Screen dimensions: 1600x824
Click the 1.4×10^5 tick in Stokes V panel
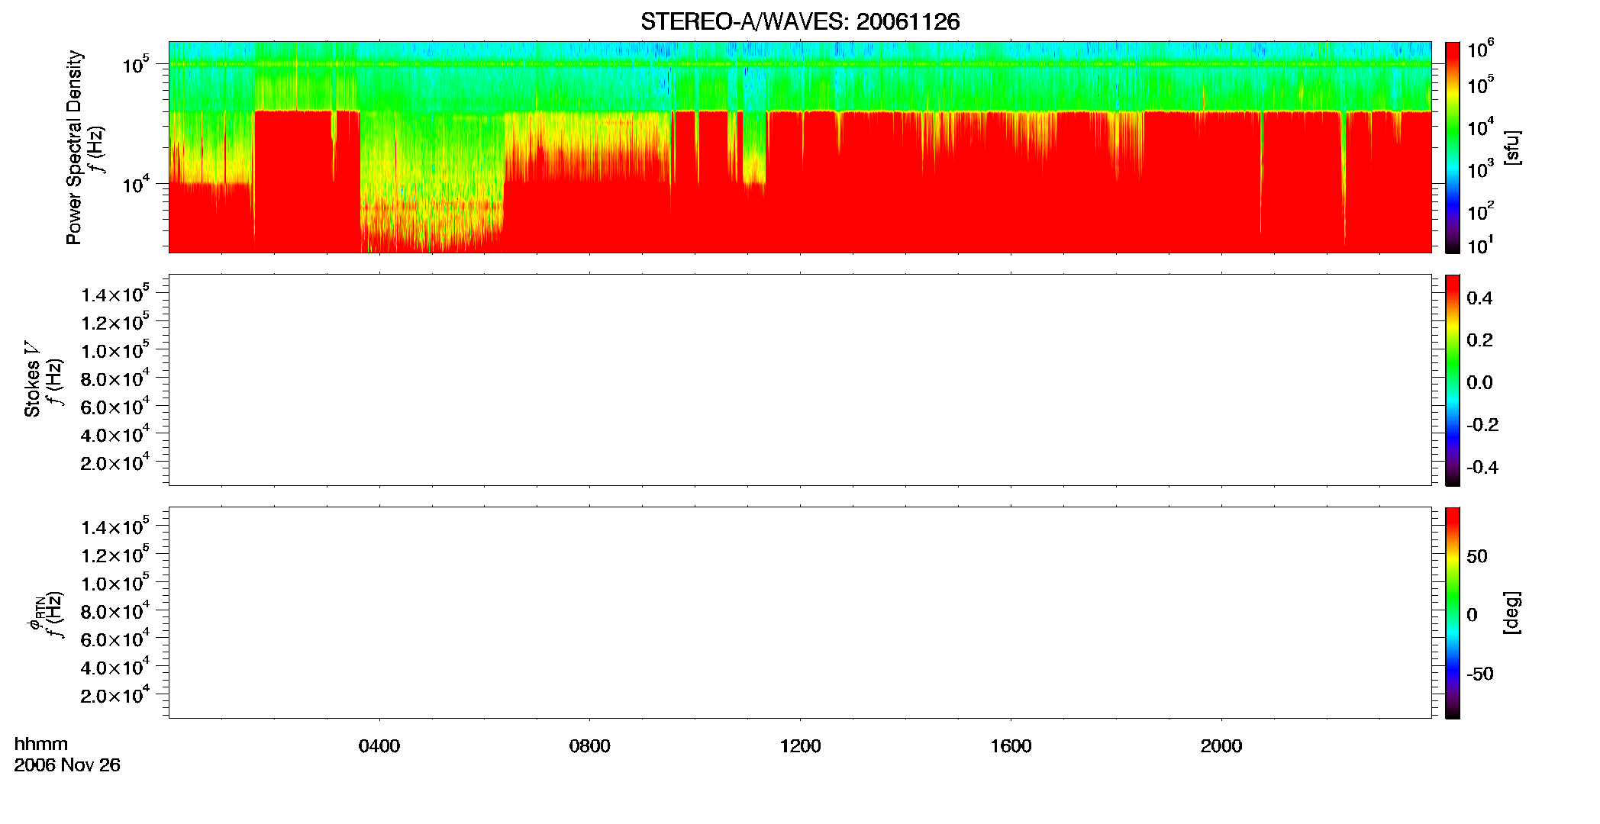[115, 294]
